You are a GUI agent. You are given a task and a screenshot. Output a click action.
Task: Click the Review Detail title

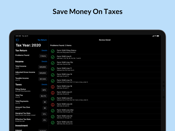pyautogui.click(x=105, y=40)
